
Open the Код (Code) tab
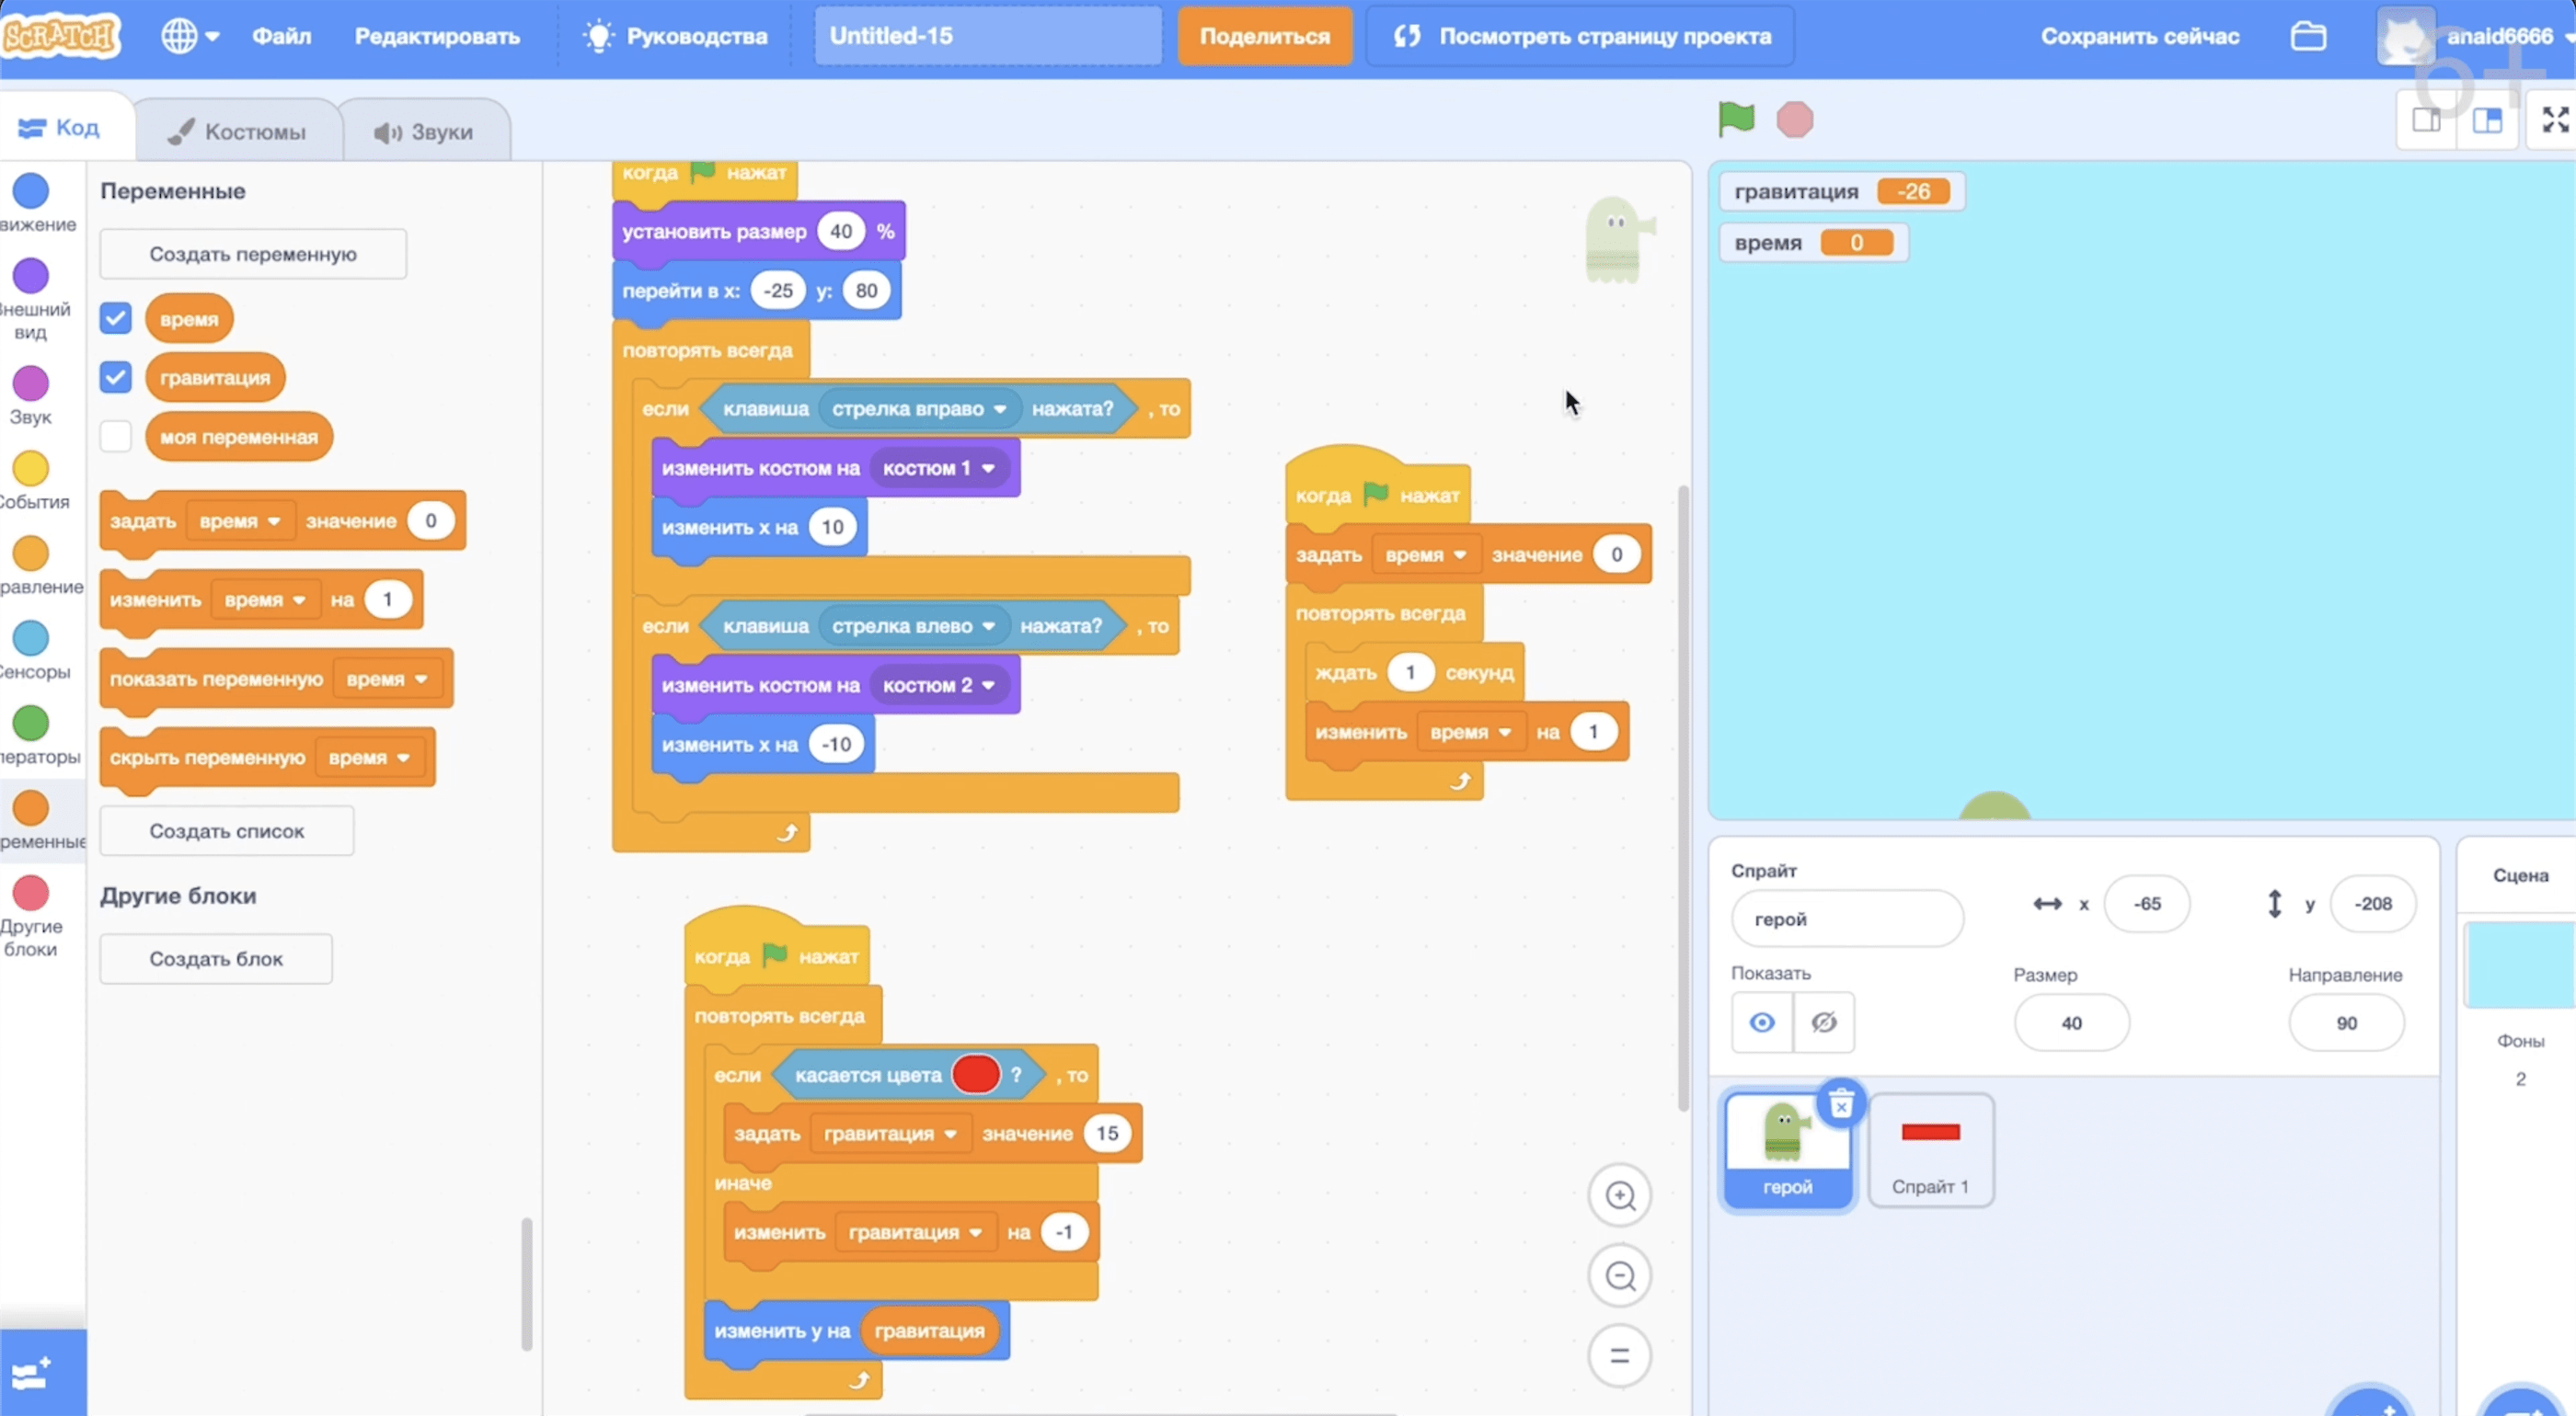coord(63,129)
